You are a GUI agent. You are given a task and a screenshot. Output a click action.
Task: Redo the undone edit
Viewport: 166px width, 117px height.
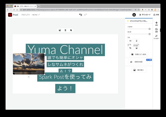85,15
